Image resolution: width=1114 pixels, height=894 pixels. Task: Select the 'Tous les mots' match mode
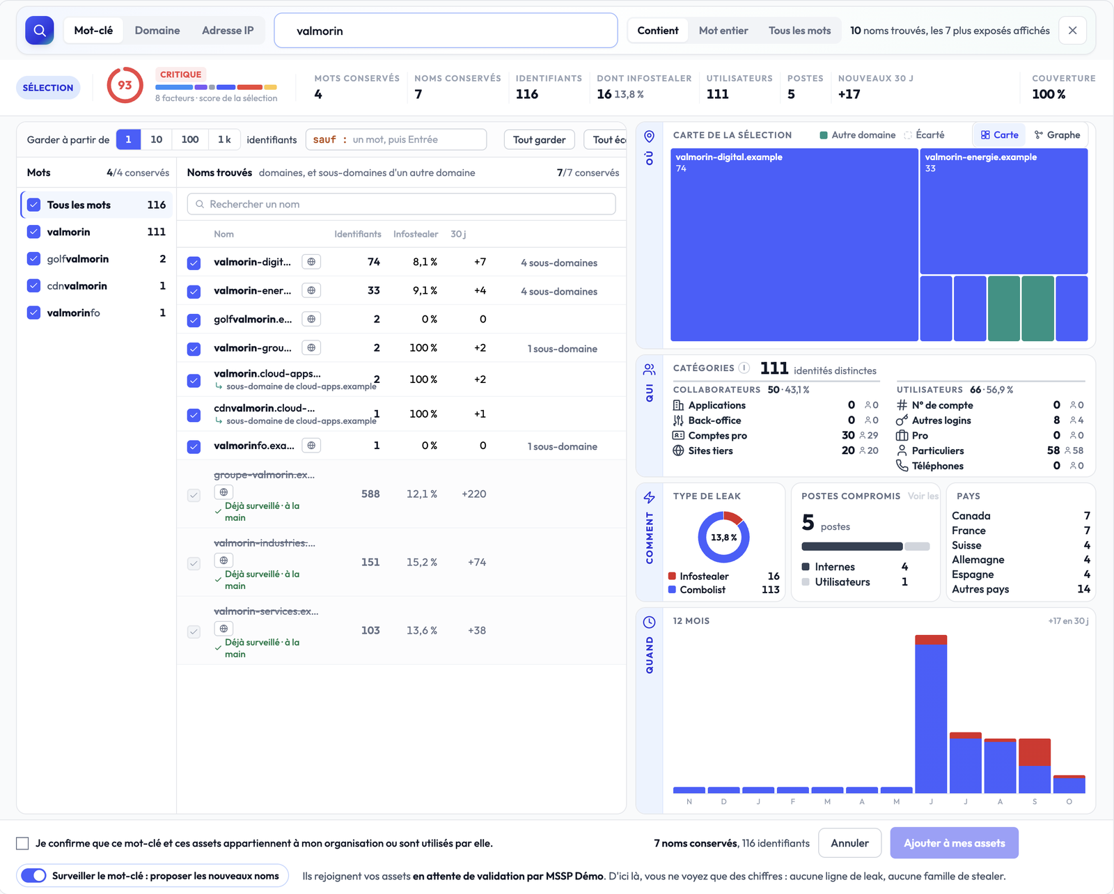(x=799, y=31)
